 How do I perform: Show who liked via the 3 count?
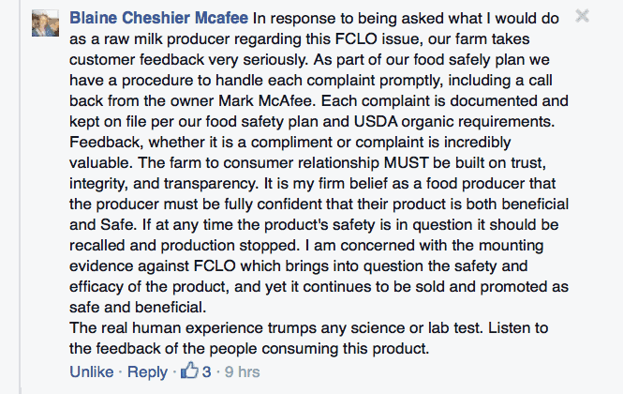click(x=207, y=372)
